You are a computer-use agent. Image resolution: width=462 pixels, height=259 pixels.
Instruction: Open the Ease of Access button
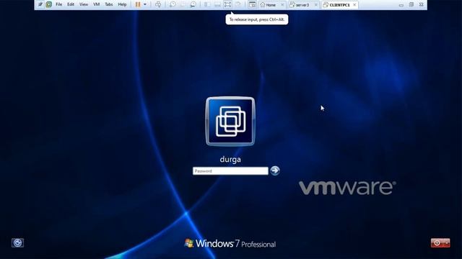pos(17,243)
